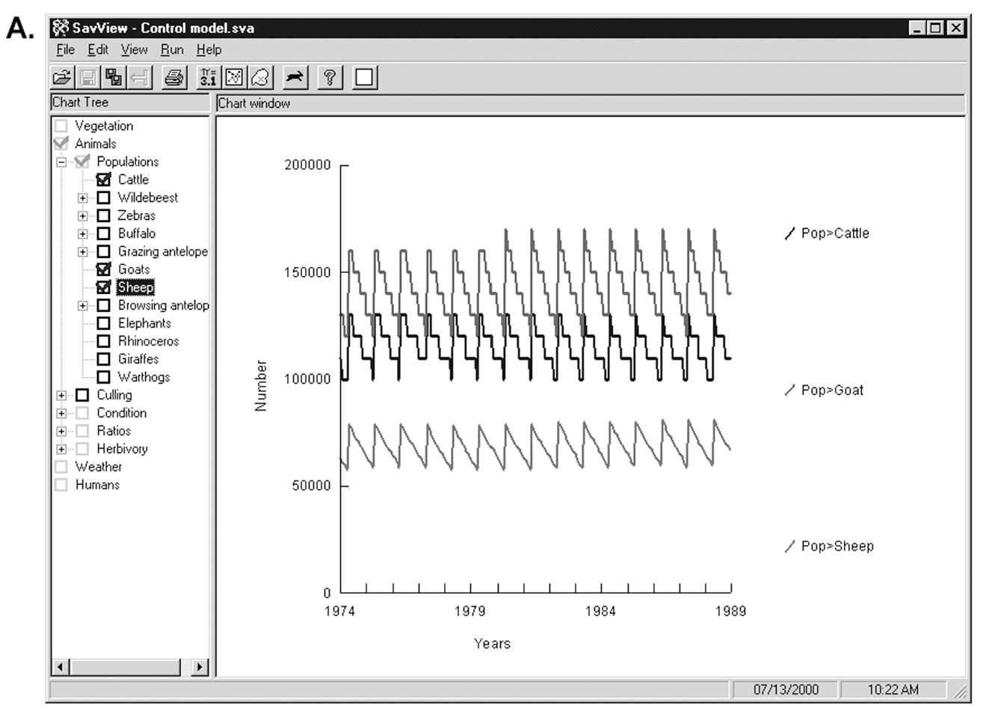Viewport: 989px width, 709px height.
Task: Toggle the Culling checkbox
Action: point(82,395)
